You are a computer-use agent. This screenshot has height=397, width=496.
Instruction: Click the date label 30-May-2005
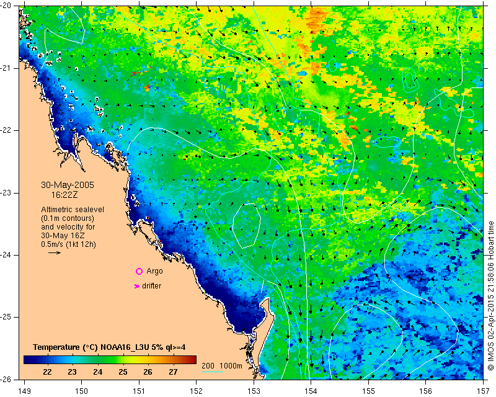(68, 185)
